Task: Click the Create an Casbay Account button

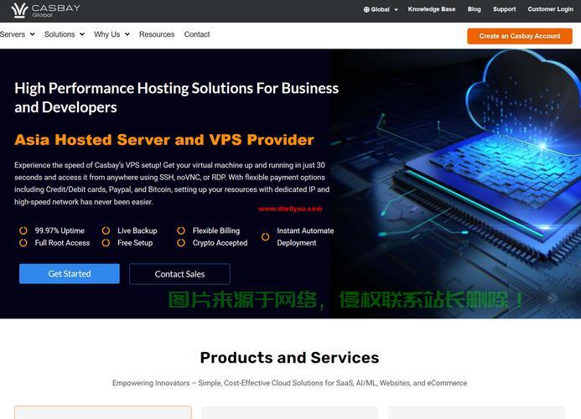Action: tap(520, 36)
